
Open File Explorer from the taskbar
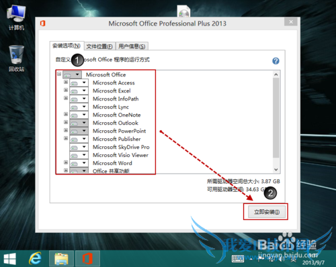click(x=61, y=259)
